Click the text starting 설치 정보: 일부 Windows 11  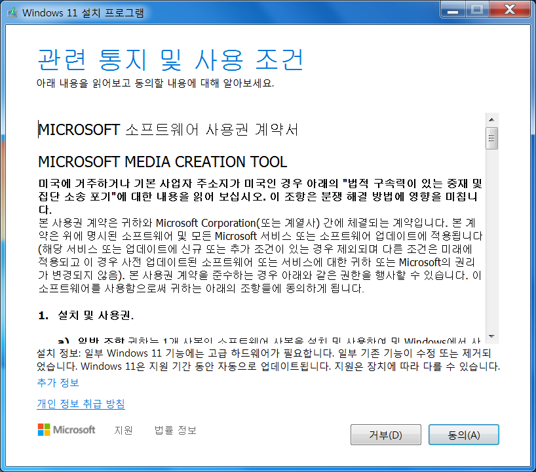click(269, 359)
